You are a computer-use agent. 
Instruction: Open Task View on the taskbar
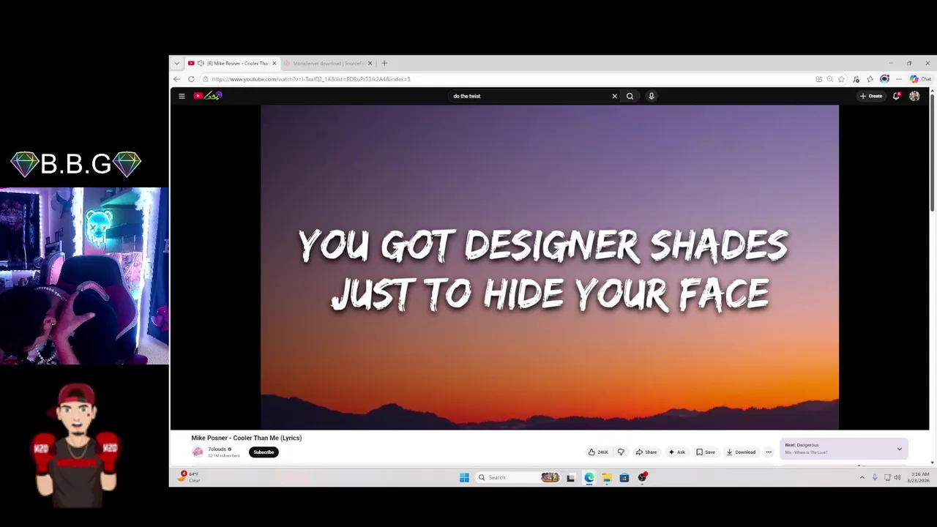coord(570,477)
